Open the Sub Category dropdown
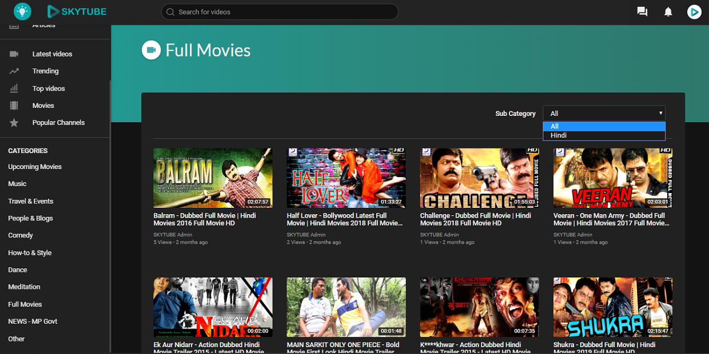Viewport: 709px width, 354px height. pos(604,113)
